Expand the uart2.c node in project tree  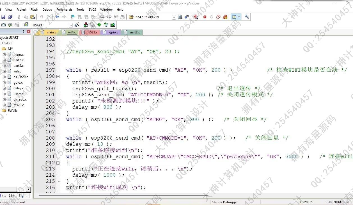click(x=4, y=60)
